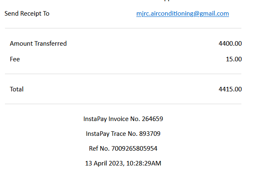Select trace number 893709
257x177 pixels.
click(150, 134)
